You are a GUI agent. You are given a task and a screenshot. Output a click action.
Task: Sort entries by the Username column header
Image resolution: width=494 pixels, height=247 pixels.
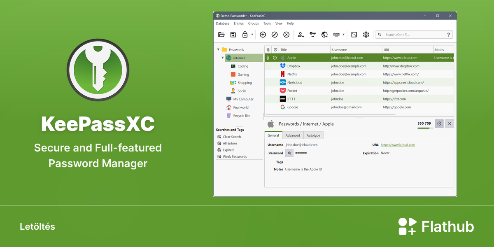pyautogui.click(x=356, y=50)
